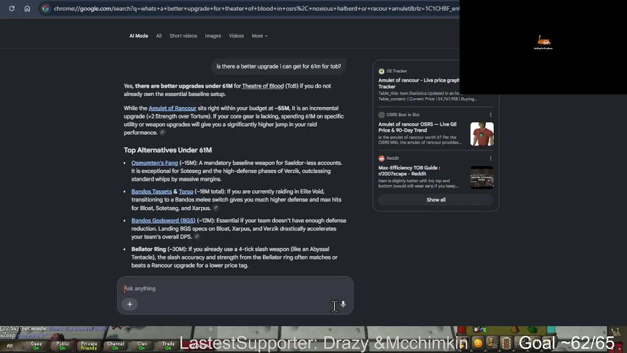Open the Theatre of Blood link

(x=263, y=86)
